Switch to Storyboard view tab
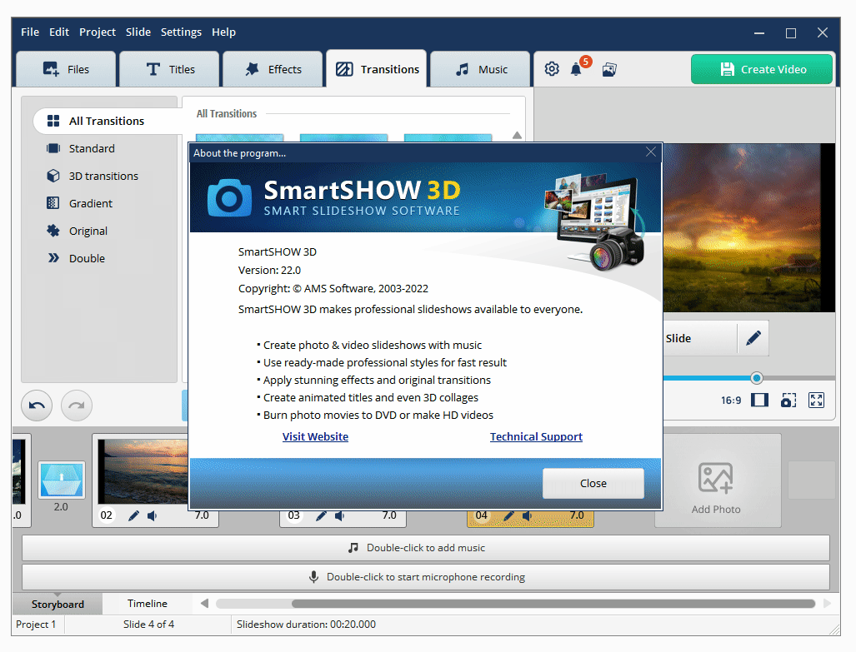The image size is (856, 652). click(58, 604)
